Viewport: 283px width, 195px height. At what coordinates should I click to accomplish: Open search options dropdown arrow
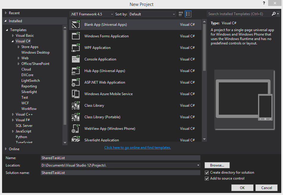(x=278, y=14)
